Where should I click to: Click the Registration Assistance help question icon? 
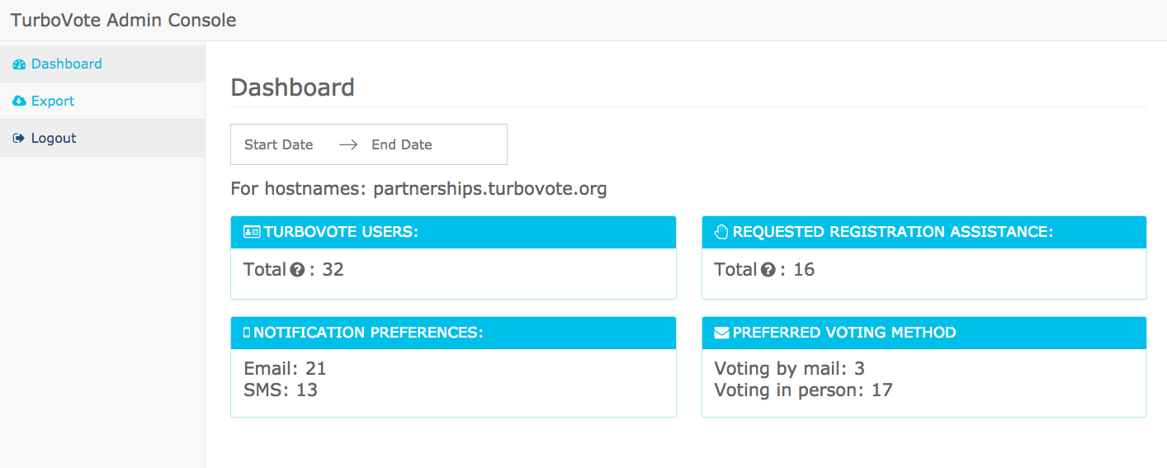coord(768,270)
